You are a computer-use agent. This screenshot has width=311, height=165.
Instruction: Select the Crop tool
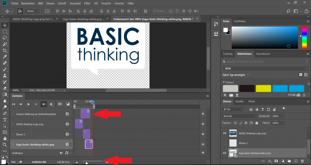point(5,51)
